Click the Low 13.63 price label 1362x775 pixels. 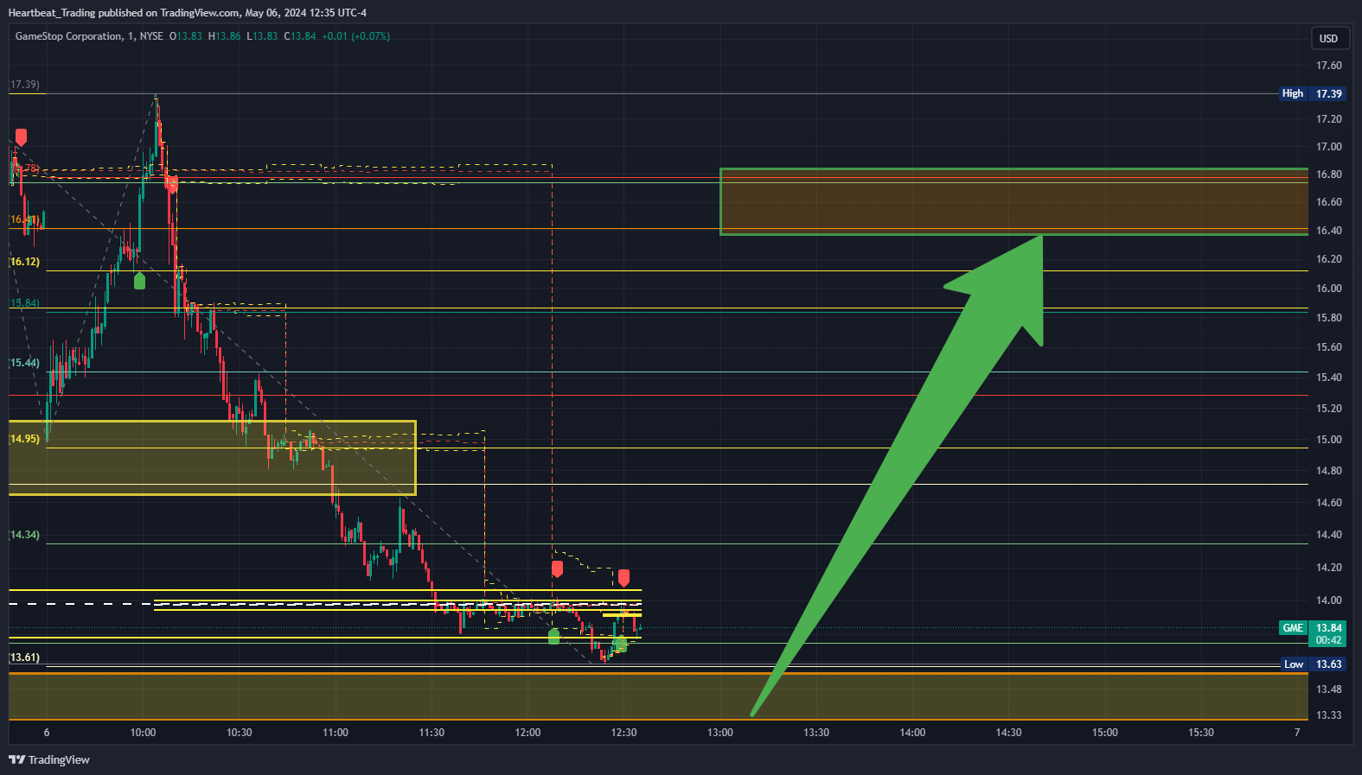[1312, 664]
